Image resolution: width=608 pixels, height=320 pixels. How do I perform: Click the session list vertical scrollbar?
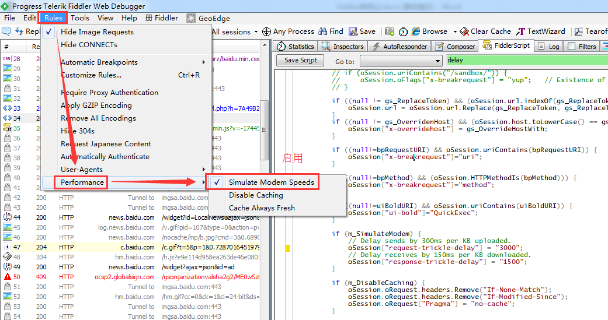(265, 131)
